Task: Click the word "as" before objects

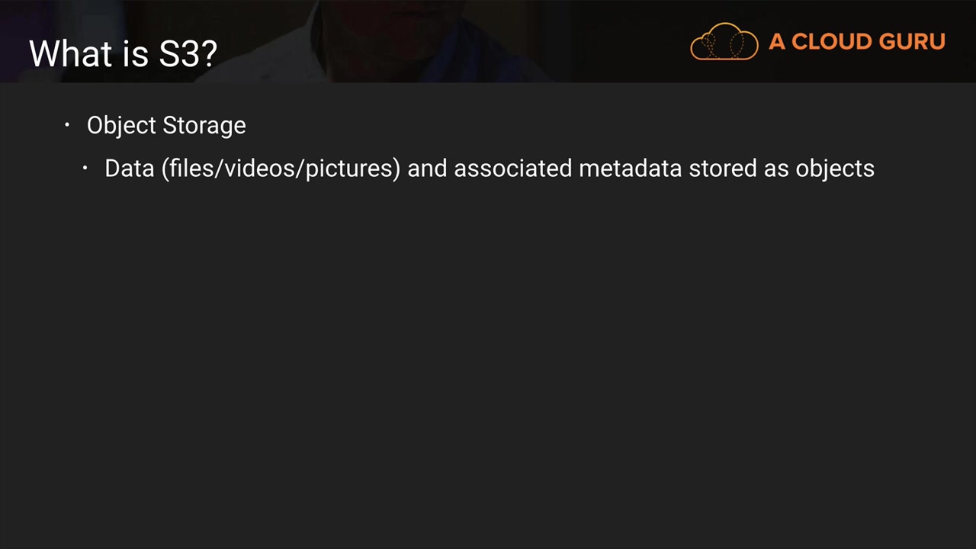Action: coord(776,169)
